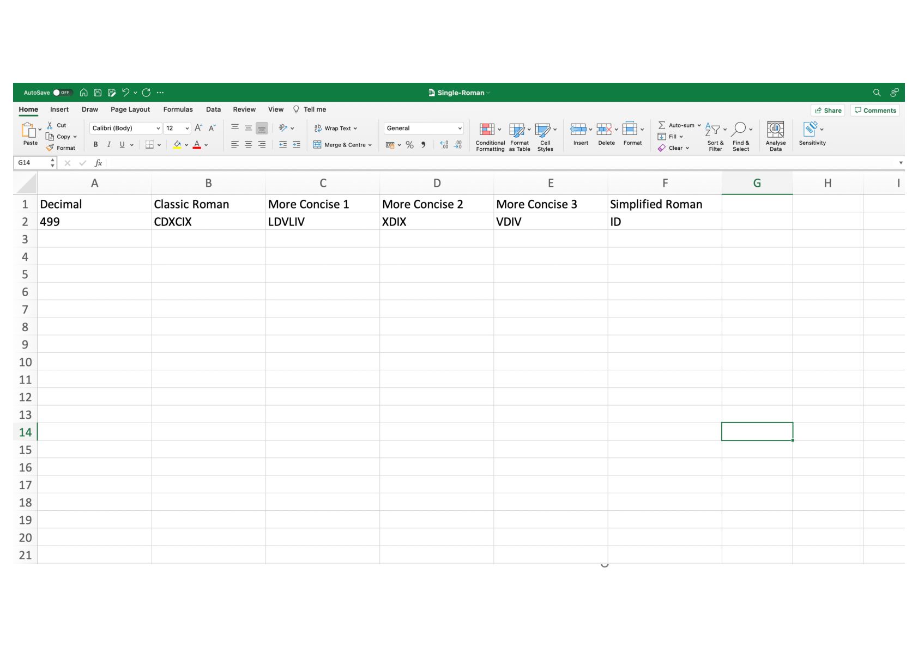Open Sort & Filter tool

tap(713, 130)
